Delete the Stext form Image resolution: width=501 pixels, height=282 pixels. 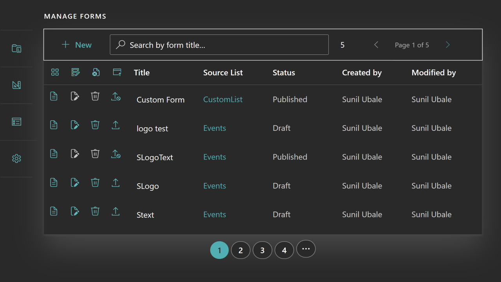click(x=95, y=211)
